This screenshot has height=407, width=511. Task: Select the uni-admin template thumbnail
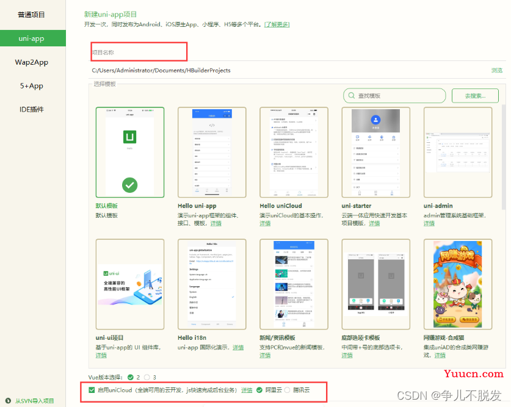(458, 153)
